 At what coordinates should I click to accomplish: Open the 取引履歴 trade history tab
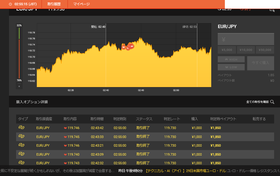point(54,4)
